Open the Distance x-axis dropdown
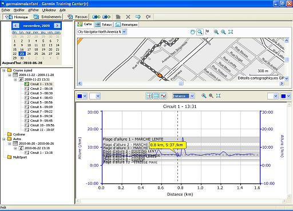 (192, 96)
